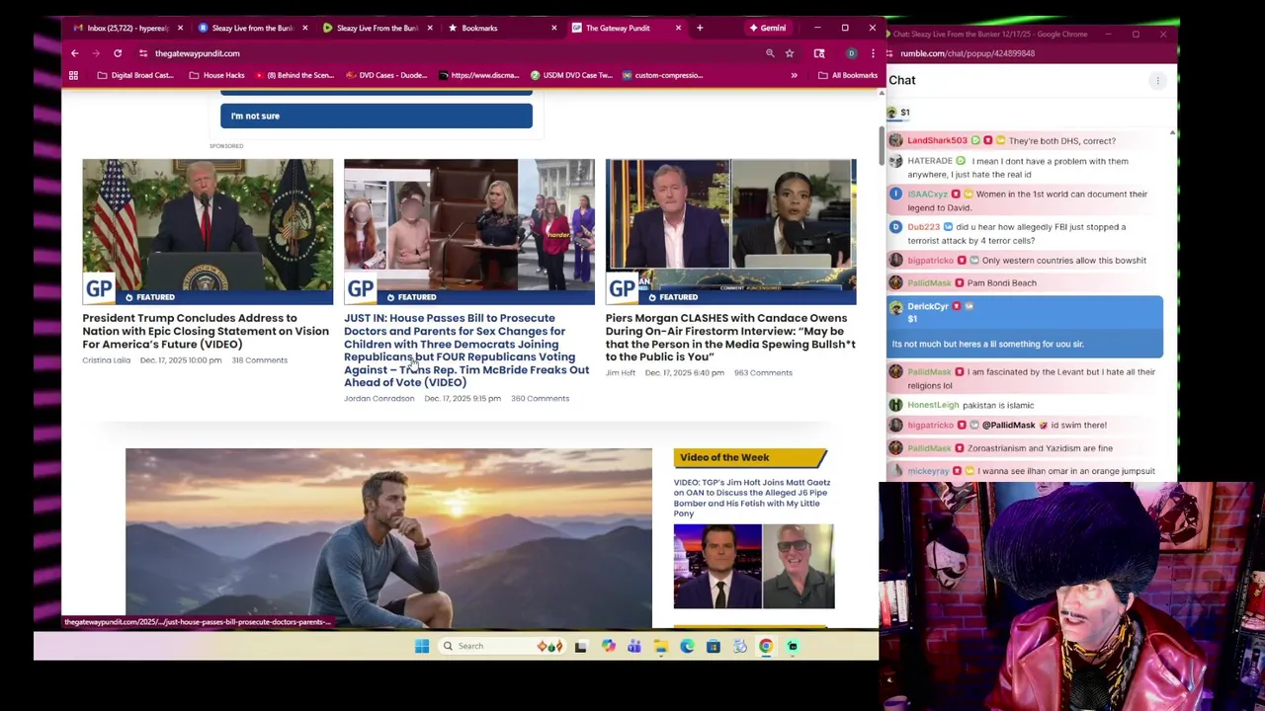Reload the Gateway Pundit page
This screenshot has height=711, width=1265.
(x=118, y=53)
